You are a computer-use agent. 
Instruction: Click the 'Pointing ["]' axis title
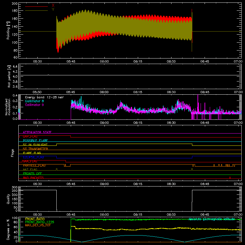pos(8,30)
